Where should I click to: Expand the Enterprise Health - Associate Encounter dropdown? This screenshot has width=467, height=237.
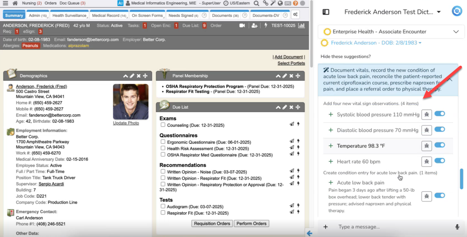(x=456, y=32)
